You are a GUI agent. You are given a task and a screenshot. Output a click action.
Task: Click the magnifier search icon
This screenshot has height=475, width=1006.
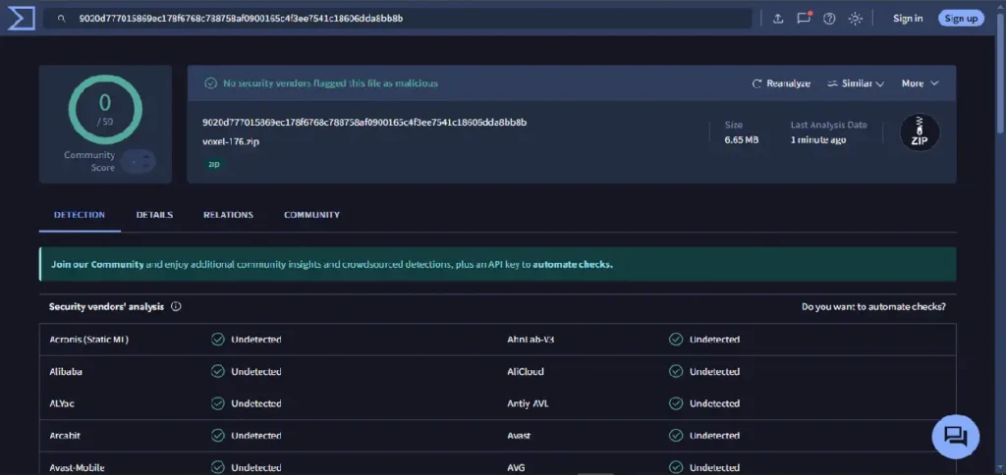coord(62,19)
